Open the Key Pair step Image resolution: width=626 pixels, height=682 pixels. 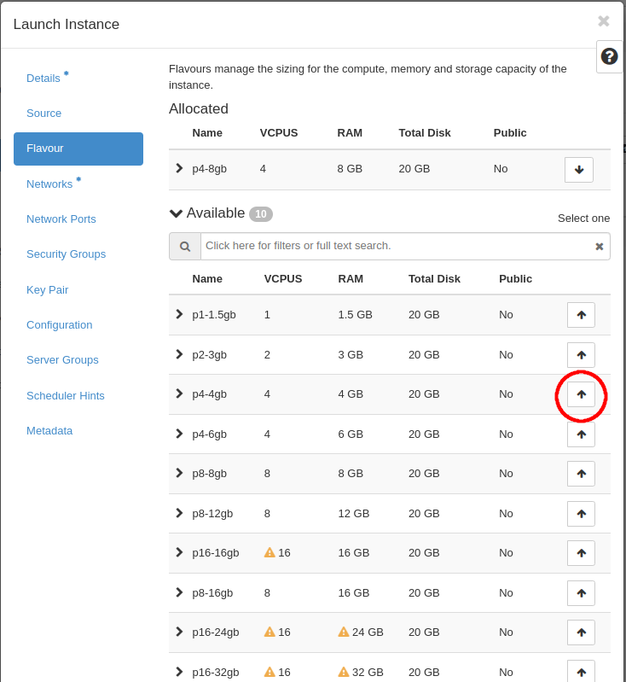click(48, 290)
